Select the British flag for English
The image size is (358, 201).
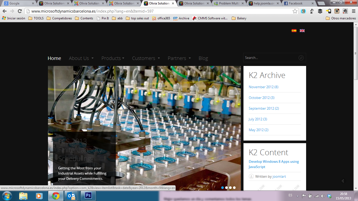[x=302, y=31]
